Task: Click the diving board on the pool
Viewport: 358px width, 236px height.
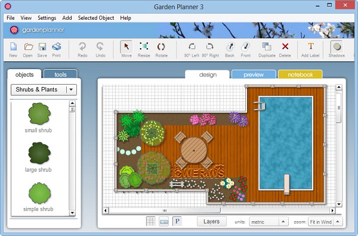Action: coord(286,184)
